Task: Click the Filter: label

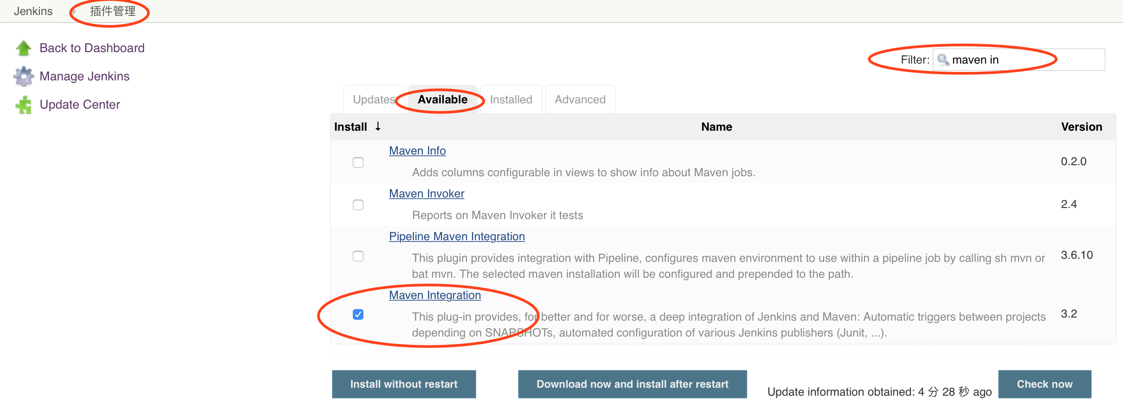Action: [x=915, y=60]
